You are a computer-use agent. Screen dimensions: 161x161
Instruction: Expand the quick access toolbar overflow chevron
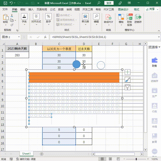coord(38,3)
